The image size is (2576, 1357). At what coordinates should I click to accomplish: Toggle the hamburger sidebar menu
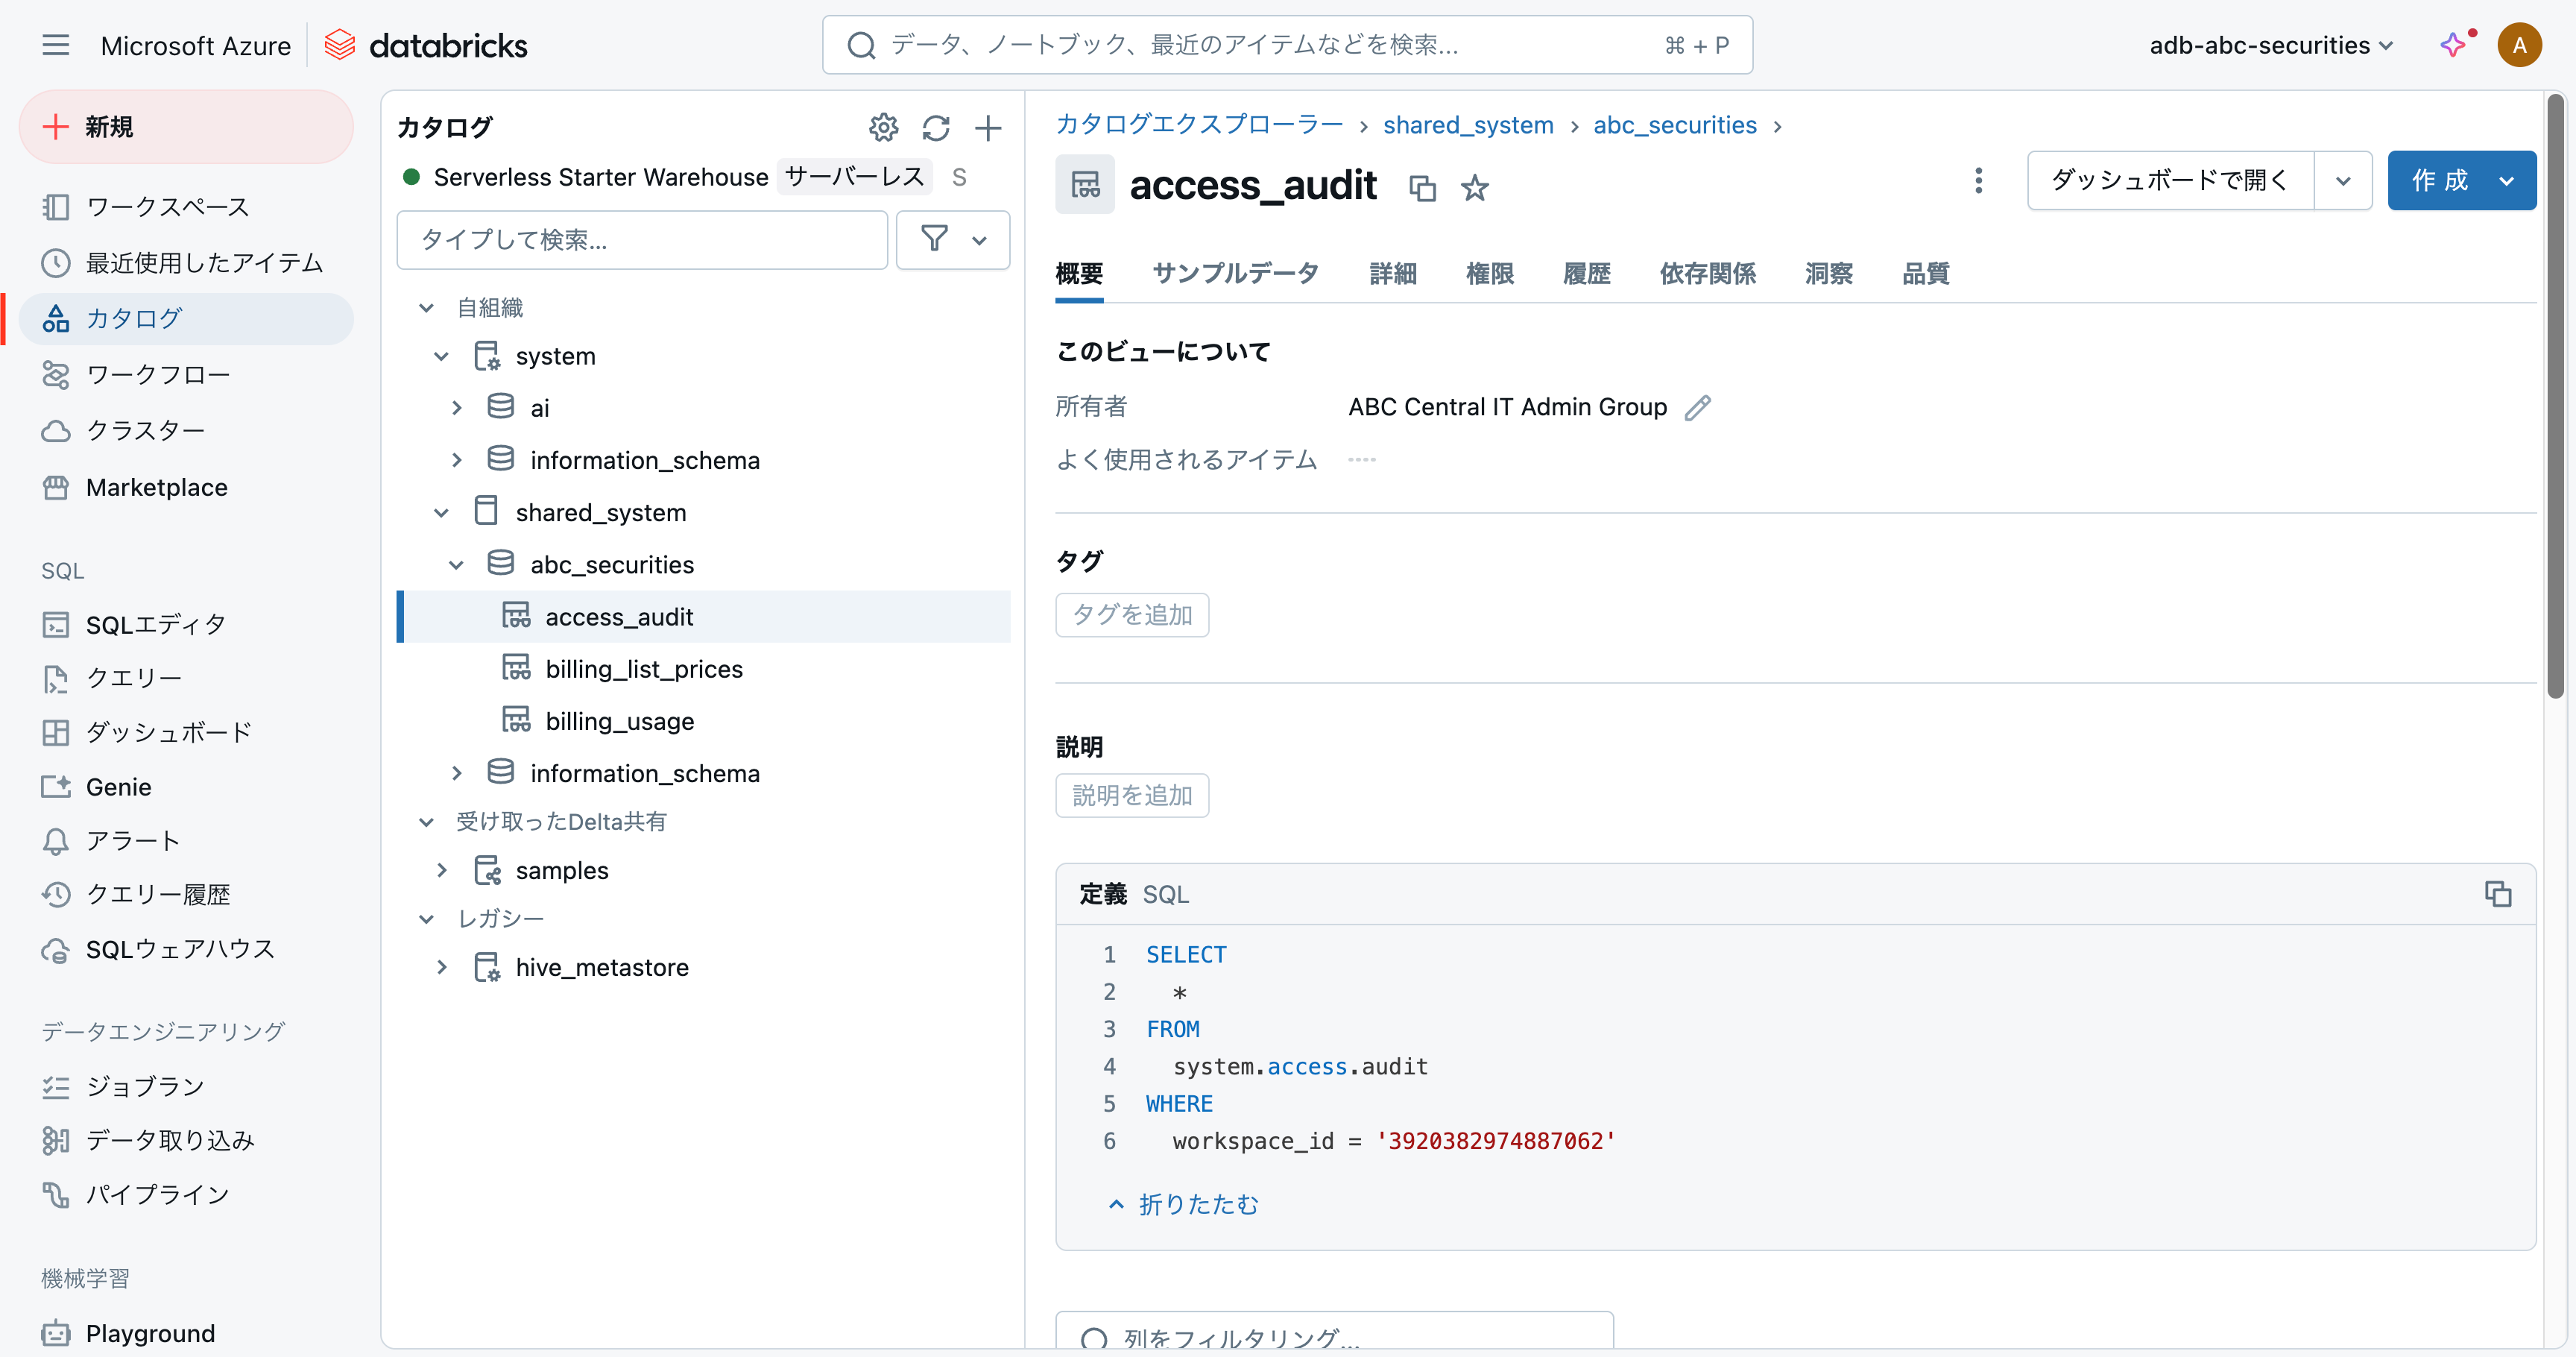click(x=56, y=45)
